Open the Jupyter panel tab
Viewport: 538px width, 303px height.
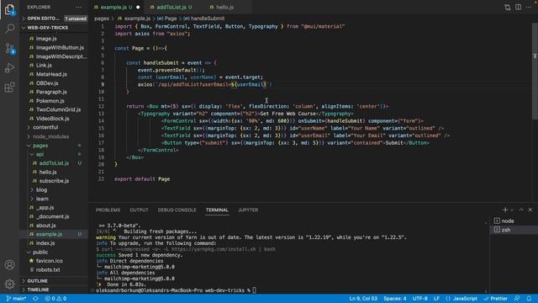[248, 210]
